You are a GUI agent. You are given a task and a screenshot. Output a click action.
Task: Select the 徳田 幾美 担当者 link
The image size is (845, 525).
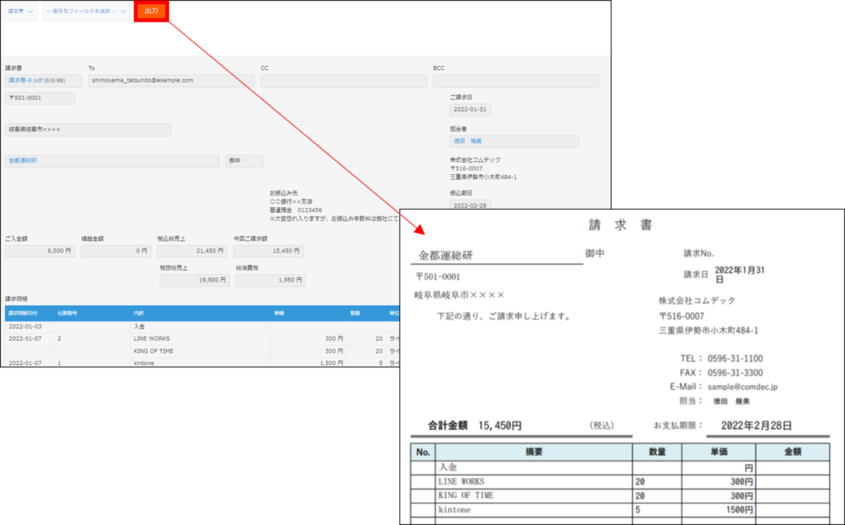[470, 141]
